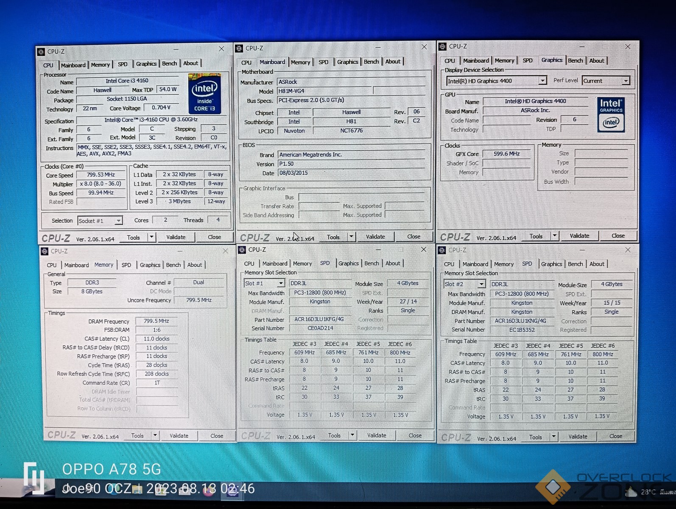The image size is (676, 509).
Task: Click the BIOS version value "P1.50"
Action: click(351, 164)
